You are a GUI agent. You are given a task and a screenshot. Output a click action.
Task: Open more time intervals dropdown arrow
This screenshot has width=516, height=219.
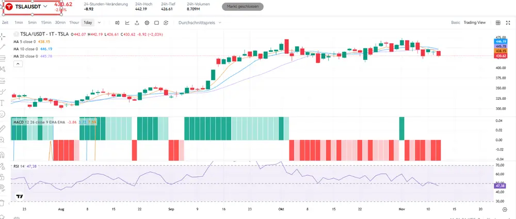(99, 23)
